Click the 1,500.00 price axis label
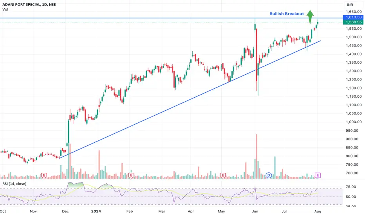This screenshot has height=215, width=365. click(354, 37)
